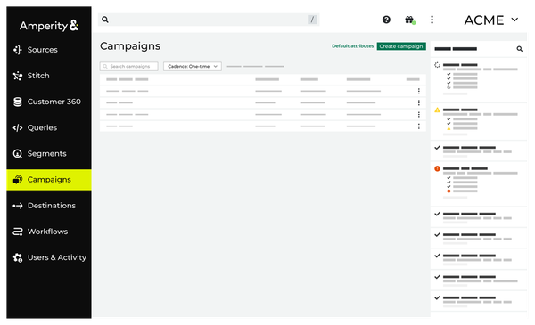Image resolution: width=535 pixels, height=325 pixels.
Task: Click the notifications panel search icon
Action: click(x=519, y=49)
